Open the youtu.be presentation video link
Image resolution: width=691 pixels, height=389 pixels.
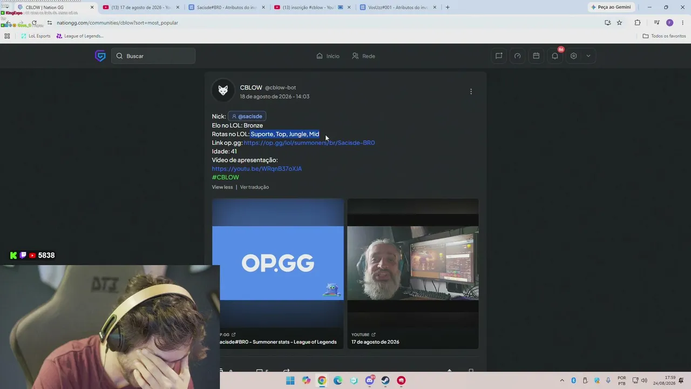pos(257,169)
